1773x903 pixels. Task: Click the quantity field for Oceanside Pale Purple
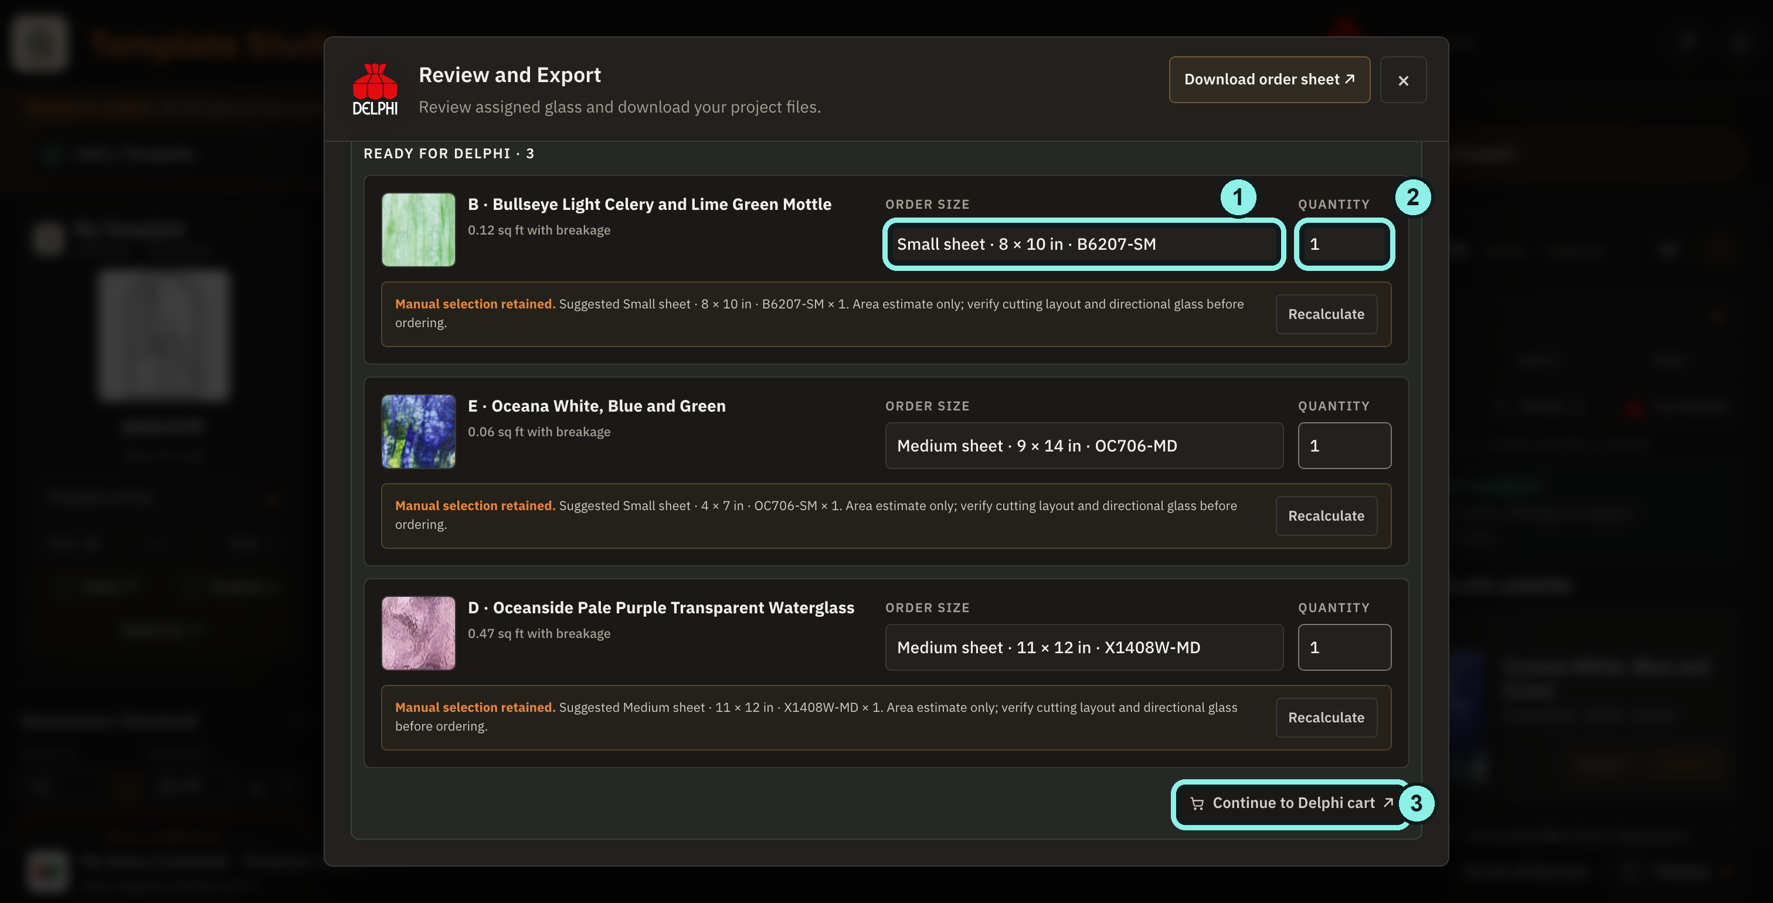coord(1344,648)
